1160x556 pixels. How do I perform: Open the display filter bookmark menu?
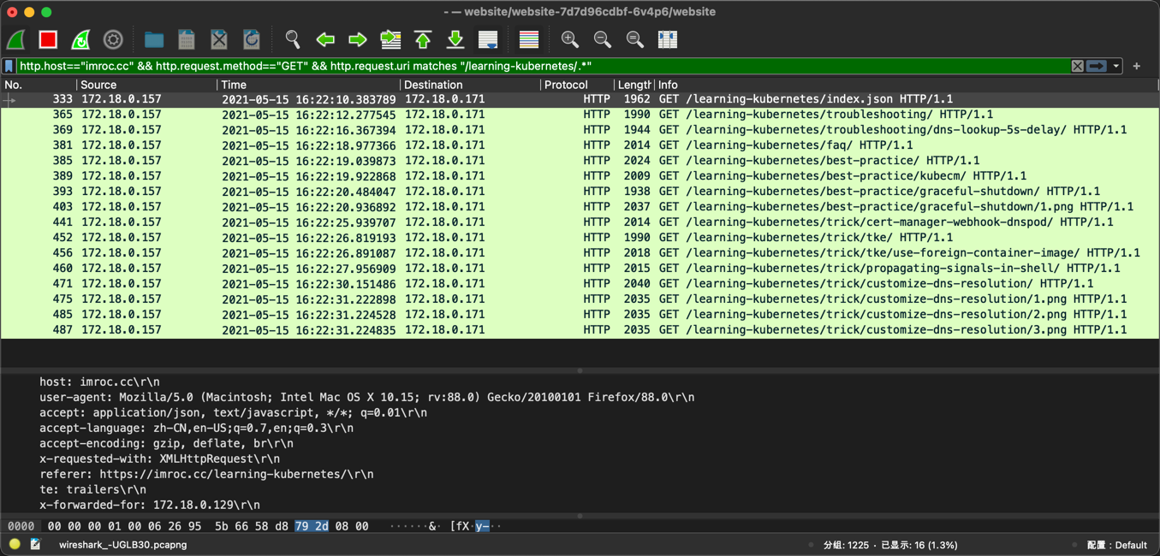[x=9, y=66]
